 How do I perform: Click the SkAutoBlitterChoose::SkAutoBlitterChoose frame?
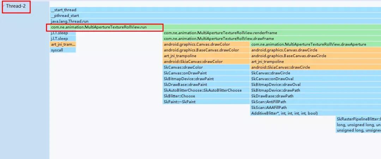tap(206, 90)
